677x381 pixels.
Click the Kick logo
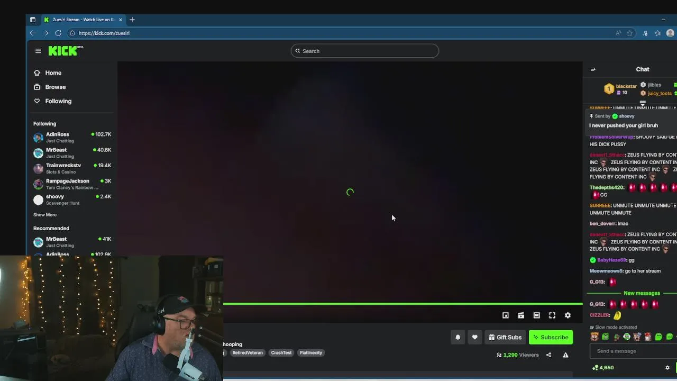(66, 51)
